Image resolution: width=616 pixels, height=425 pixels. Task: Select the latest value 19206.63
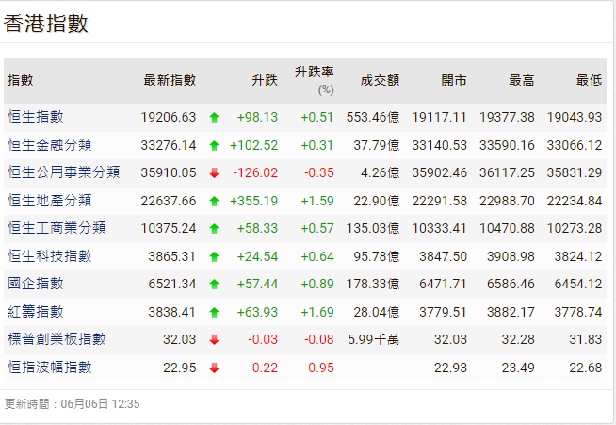(x=169, y=117)
